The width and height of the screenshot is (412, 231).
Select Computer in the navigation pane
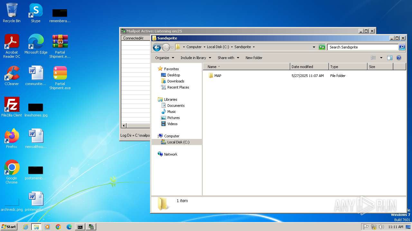[172, 136]
